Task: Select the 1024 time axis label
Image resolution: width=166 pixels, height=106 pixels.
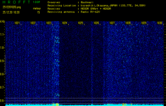Action: point(65,23)
